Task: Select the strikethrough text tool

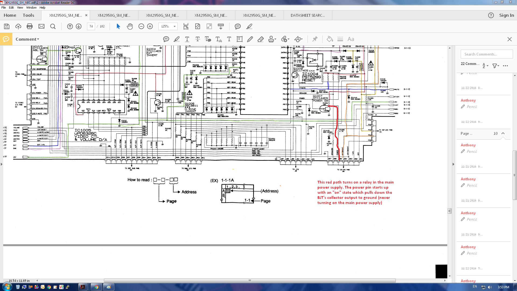Action: pyautogui.click(x=198, y=39)
